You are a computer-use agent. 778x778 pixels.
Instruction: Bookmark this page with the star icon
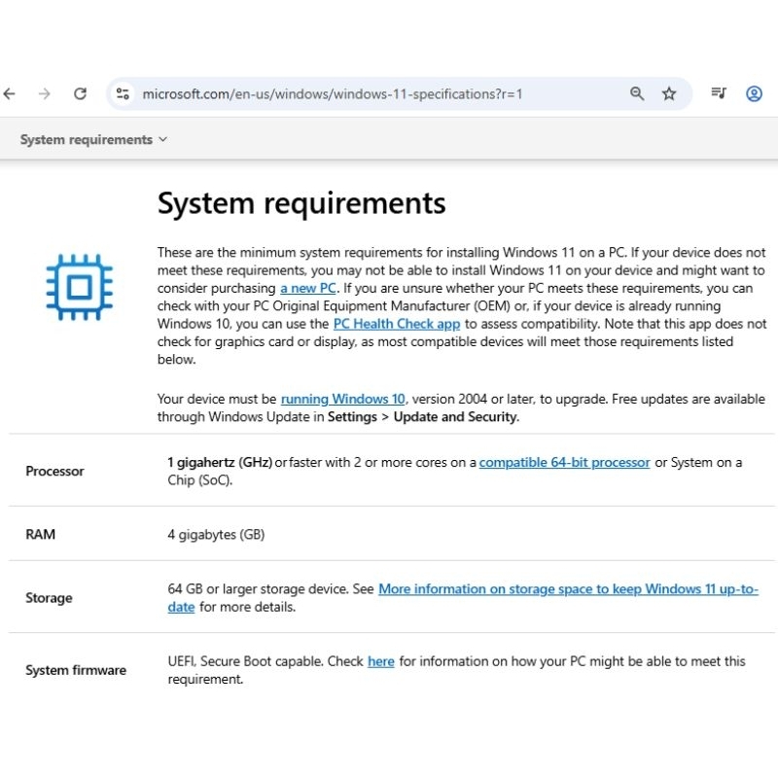(669, 94)
